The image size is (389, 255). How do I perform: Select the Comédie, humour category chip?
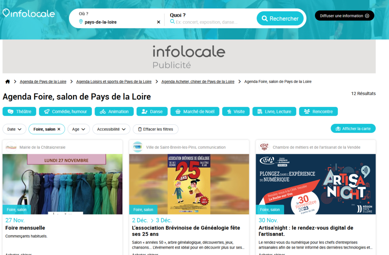pos(65,111)
